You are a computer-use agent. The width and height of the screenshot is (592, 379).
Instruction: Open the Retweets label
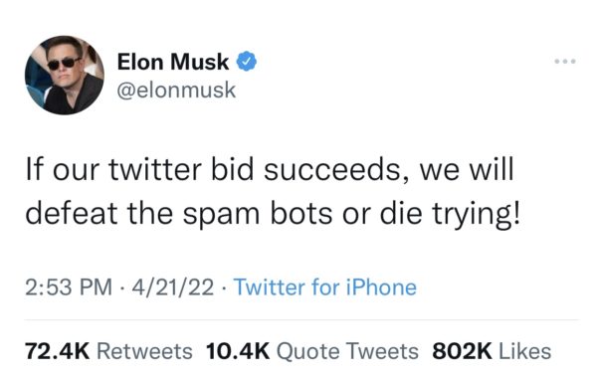point(144,351)
